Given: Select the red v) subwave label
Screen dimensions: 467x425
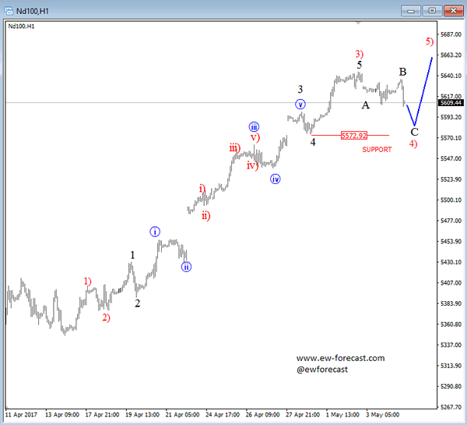Looking at the screenshot, I should point(255,137).
